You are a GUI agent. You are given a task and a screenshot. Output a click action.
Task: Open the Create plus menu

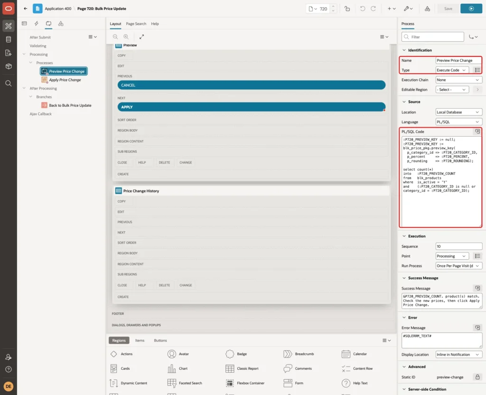pos(392,9)
